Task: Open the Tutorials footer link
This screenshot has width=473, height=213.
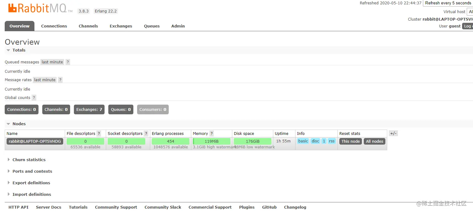Action: tap(78, 207)
